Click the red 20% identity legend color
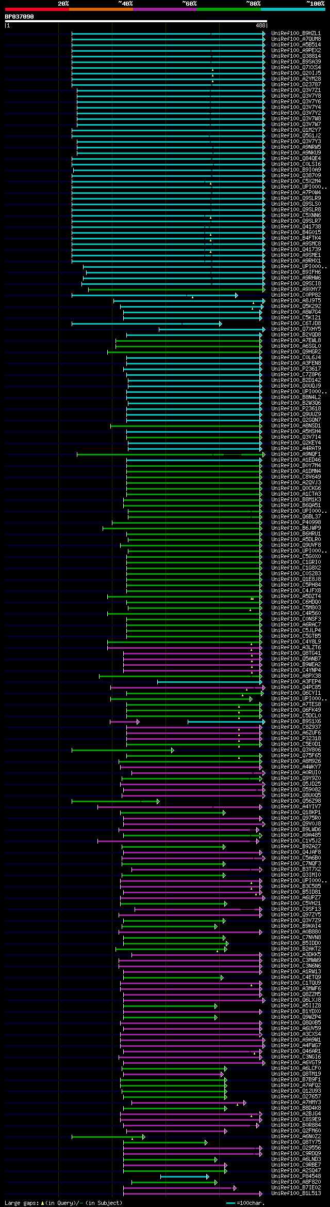This screenshot has height=1207, width=330. 37,9
